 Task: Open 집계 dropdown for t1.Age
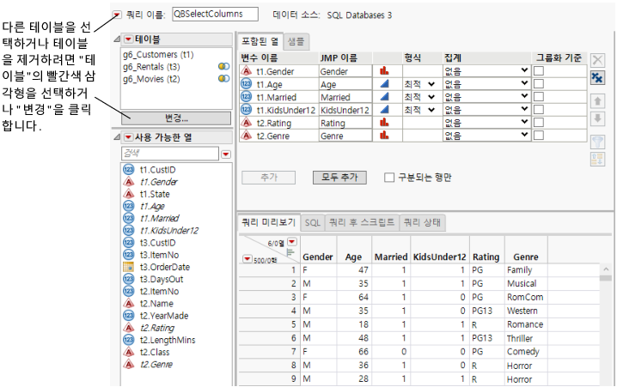pos(486,84)
